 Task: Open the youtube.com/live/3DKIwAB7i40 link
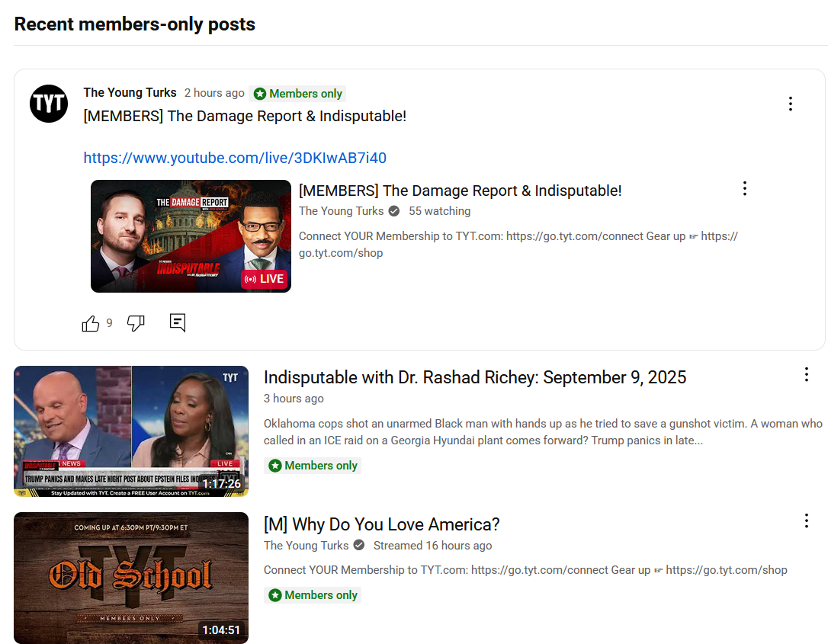click(x=235, y=158)
